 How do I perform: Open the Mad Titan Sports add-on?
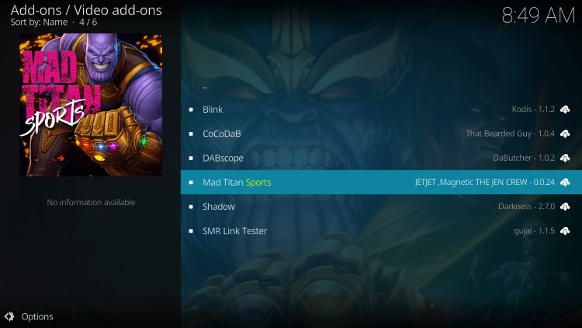[x=381, y=182]
